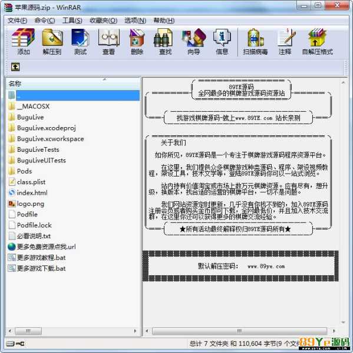Click the Find (查找) binoculars icon
The width and height of the screenshot is (353, 353).
(165, 42)
